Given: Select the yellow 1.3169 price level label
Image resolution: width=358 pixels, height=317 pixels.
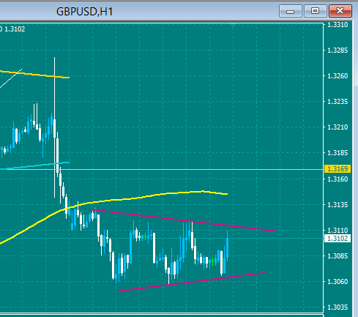Looking at the screenshot, I should coord(338,169).
